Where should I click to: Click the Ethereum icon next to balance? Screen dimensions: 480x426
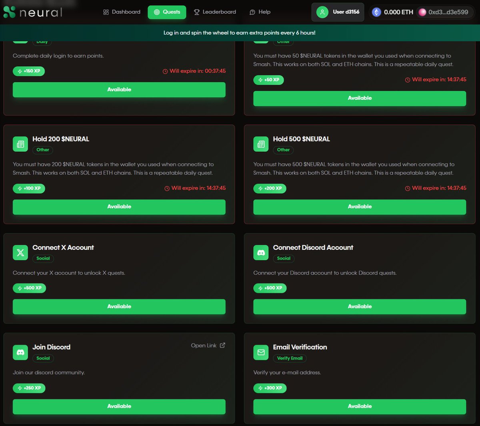click(376, 12)
